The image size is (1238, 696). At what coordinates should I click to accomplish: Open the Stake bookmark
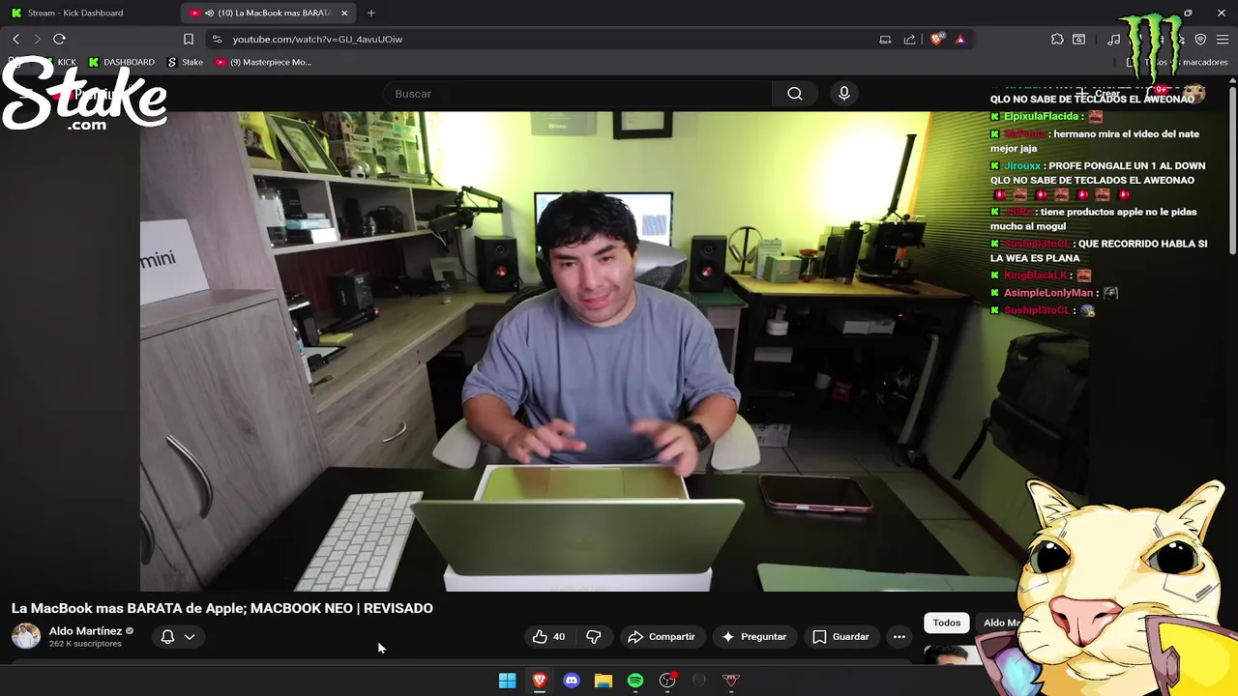click(186, 62)
